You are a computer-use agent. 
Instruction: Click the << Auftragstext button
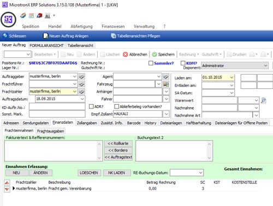click(118, 157)
